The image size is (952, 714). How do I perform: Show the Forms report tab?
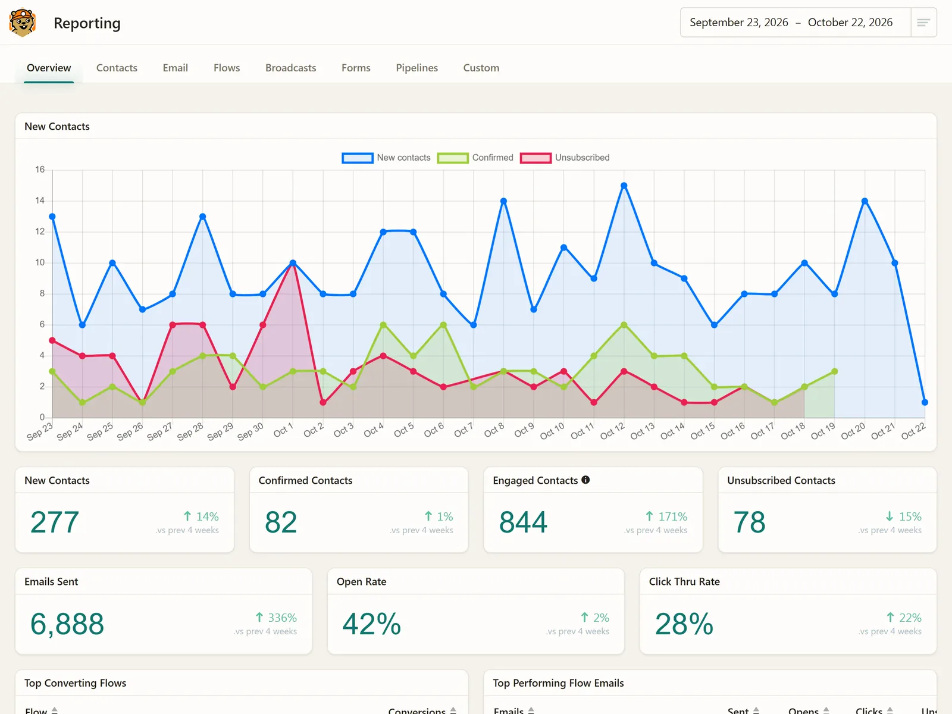point(356,68)
